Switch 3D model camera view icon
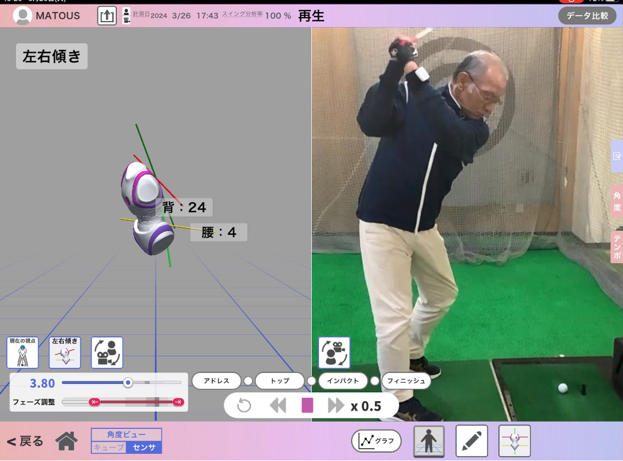This screenshot has width=623, height=461. click(x=107, y=352)
